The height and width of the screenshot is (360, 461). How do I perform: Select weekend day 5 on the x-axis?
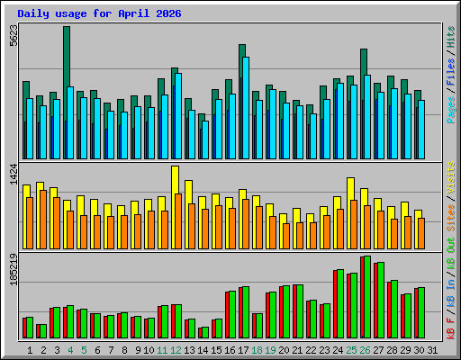coord(84,350)
